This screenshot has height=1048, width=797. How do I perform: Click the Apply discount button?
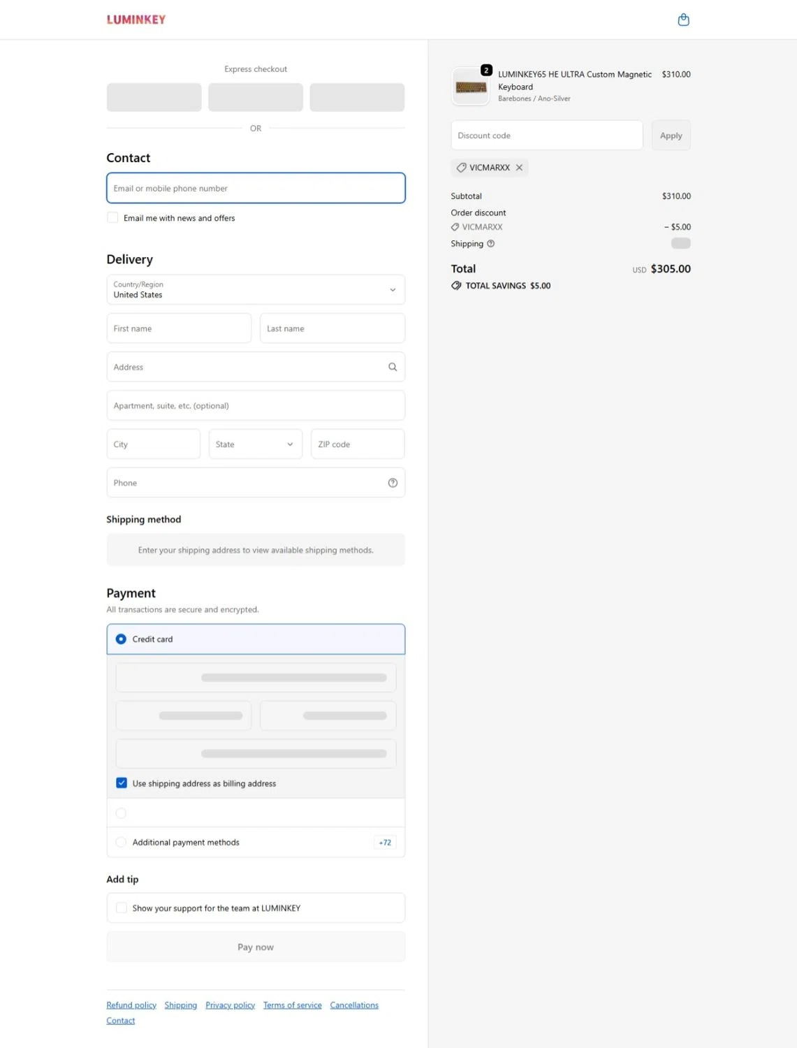pyautogui.click(x=671, y=136)
